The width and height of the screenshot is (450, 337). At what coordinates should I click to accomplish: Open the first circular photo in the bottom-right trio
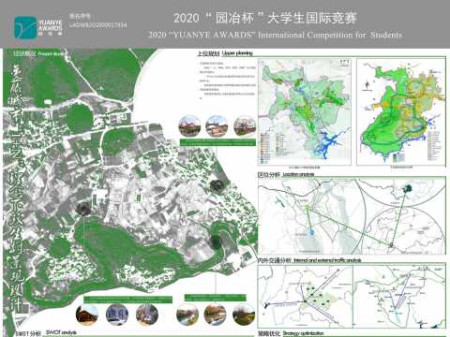[187, 315]
